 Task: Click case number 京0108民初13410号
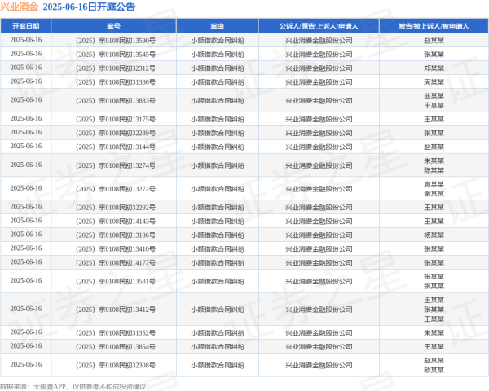(127, 248)
